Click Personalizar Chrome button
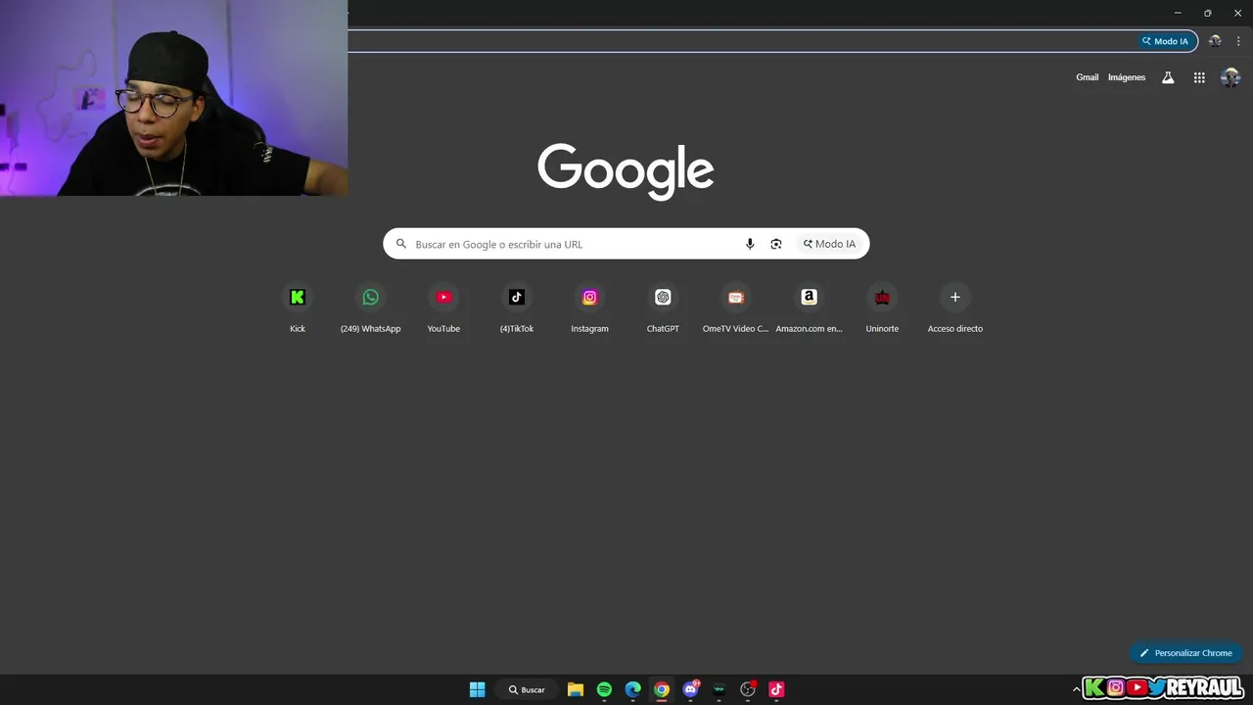Viewport: 1253px width, 705px height. (1185, 653)
